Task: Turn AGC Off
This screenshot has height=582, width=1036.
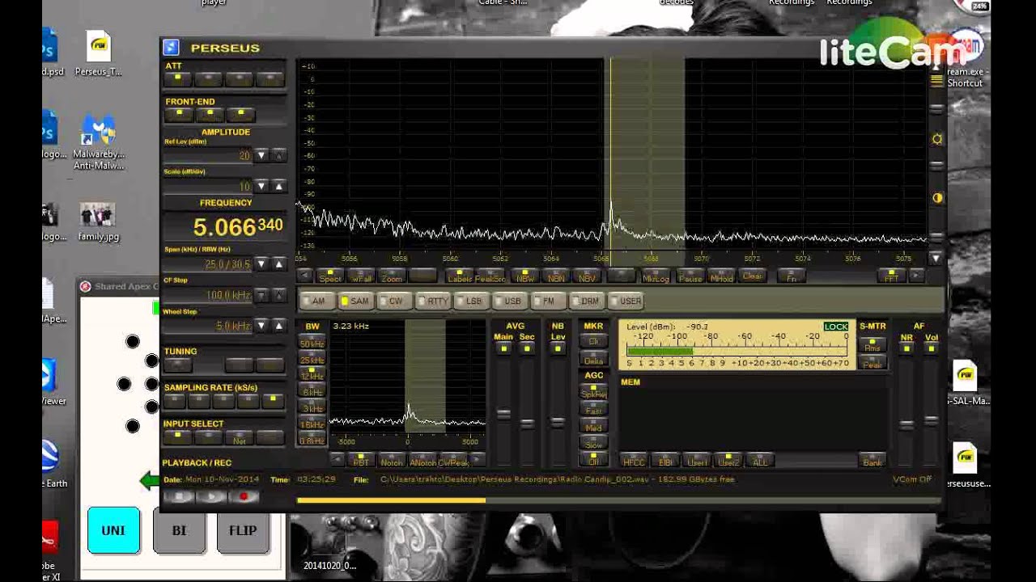Action: pos(593,461)
